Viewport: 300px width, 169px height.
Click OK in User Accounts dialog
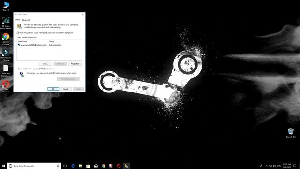point(53,89)
